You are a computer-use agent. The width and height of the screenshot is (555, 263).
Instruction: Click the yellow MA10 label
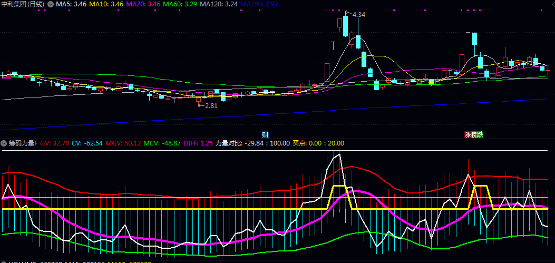[105, 4]
